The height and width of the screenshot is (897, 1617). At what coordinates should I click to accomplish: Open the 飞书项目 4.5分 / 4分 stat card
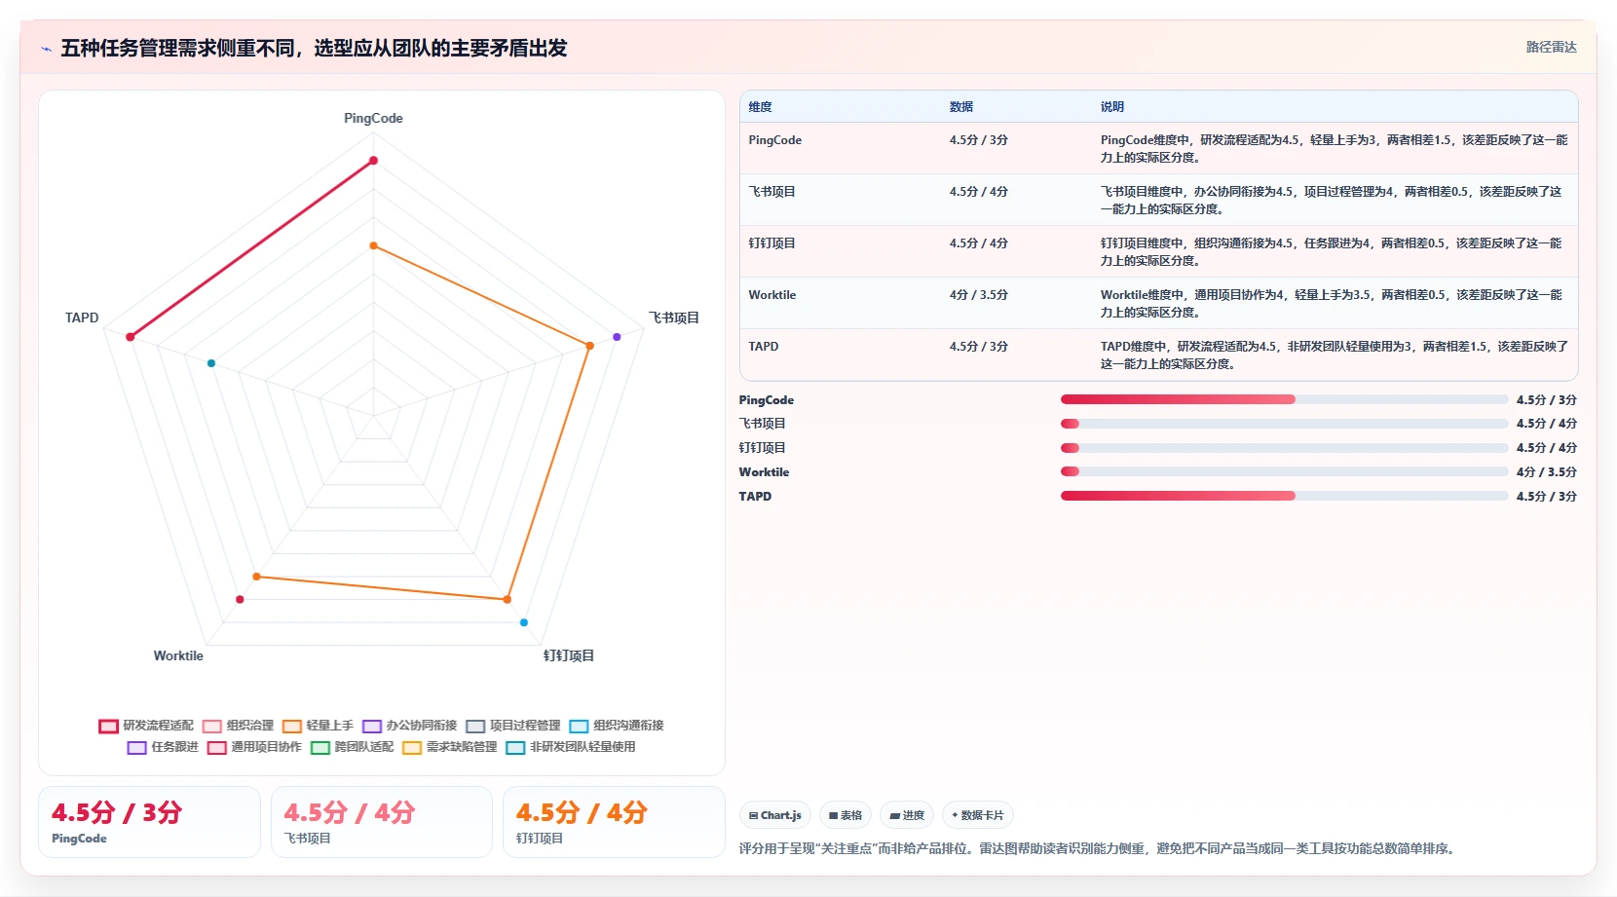coord(382,822)
